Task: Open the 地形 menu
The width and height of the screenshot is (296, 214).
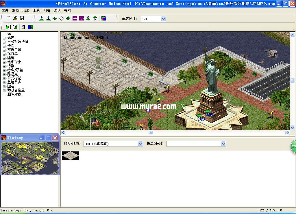Action: point(26,10)
